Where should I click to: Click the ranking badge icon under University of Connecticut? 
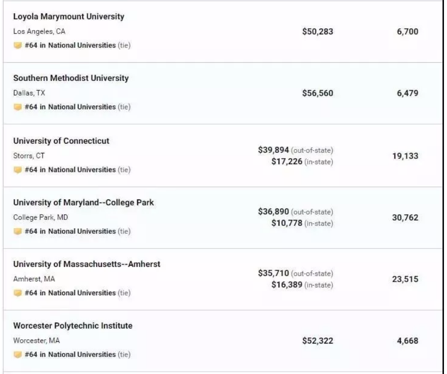tap(17, 170)
